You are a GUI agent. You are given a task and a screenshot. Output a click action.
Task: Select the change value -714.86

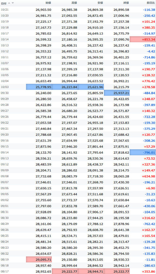click(149, 57)
